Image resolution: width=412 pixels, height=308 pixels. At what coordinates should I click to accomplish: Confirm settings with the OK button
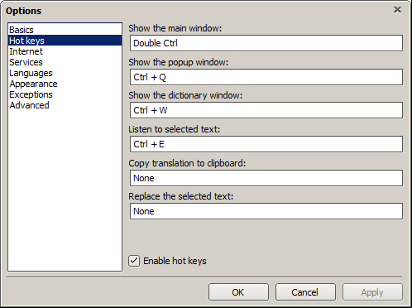coord(238,292)
